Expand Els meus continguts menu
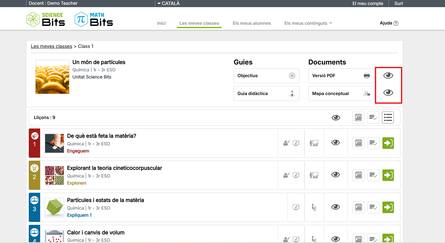Screen dimensions: 445x243 [x=308, y=23]
